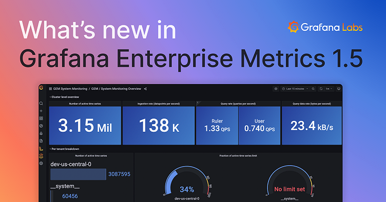Click the 23.4 kB/s stat panel
386x202 pixels.
pos(312,125)
